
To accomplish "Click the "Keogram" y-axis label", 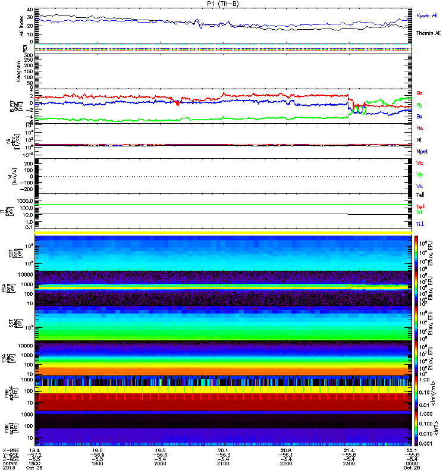I will pyautogui.click(x=19, y=71).
